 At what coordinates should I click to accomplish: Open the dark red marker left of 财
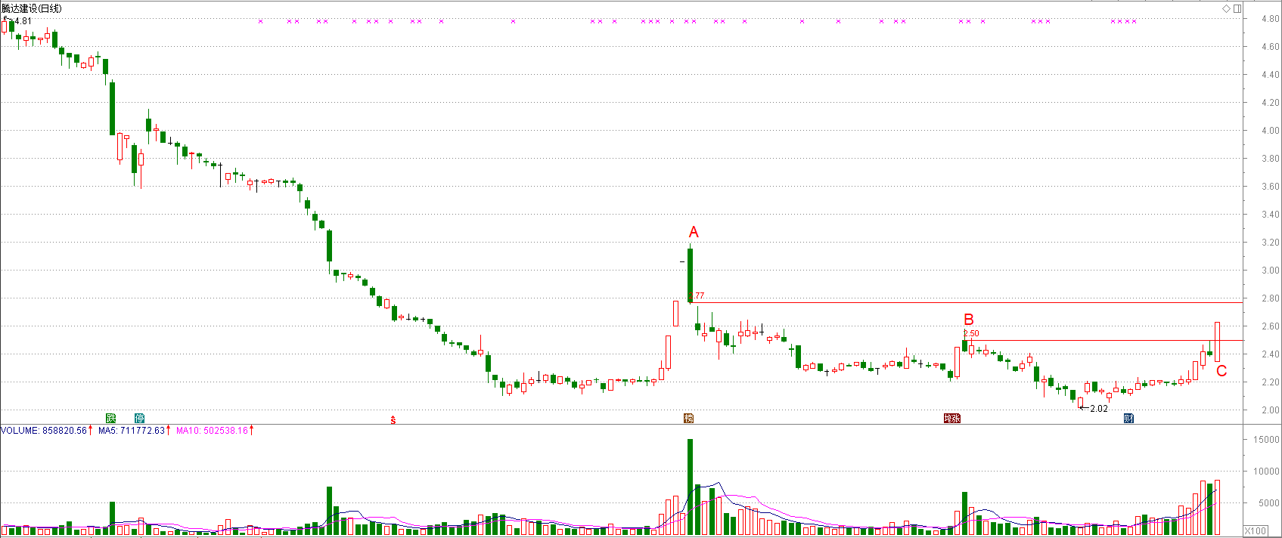coord(951,419)
